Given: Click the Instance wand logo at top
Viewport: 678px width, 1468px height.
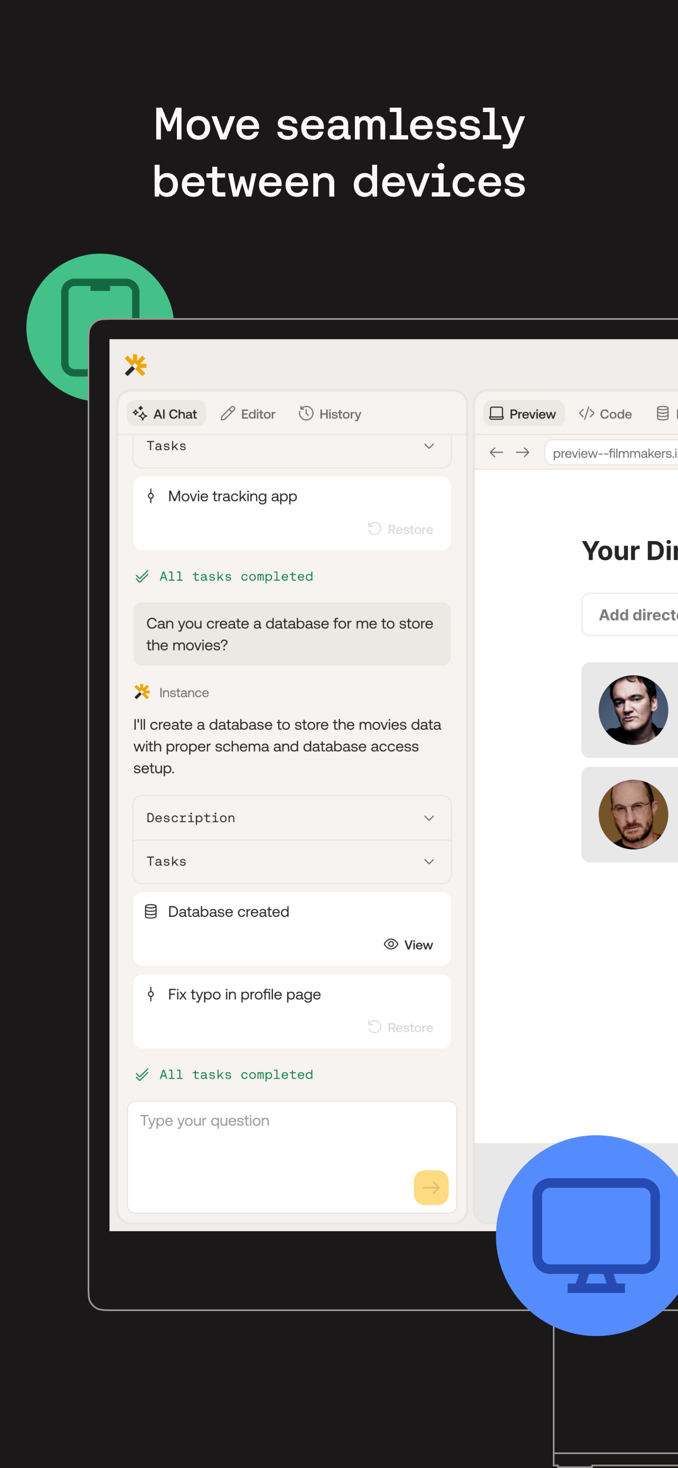Looking at the screenshot, I should (x=136, y=365).
